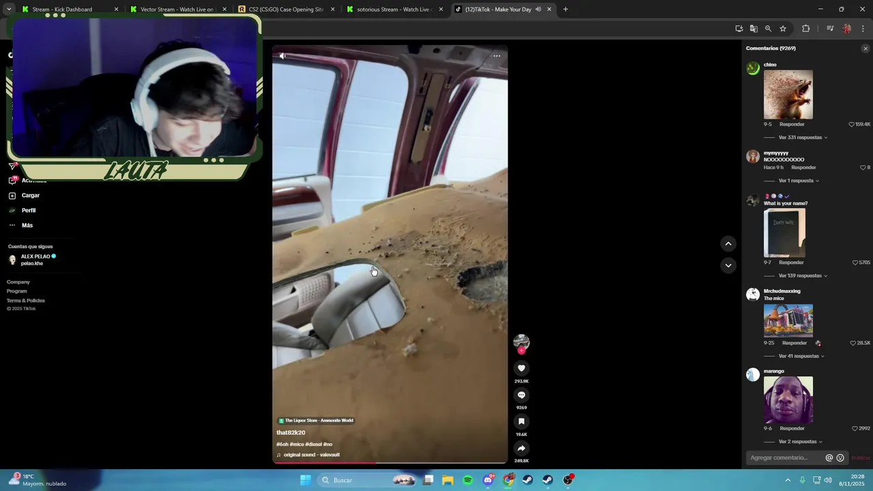Open the Program footer link
The width and height of the screenshot is (873, 491).
pyautogui.click(x=17, y=291)
